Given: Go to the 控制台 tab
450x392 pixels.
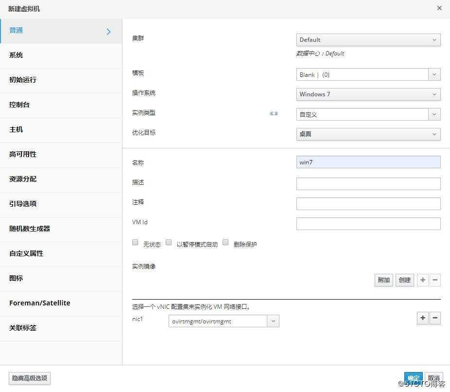Looking at the screenshot, I should 61,106.
